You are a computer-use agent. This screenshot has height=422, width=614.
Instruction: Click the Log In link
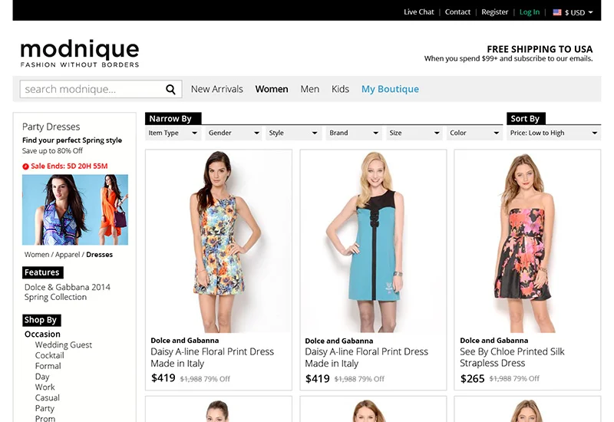point(530,12)
